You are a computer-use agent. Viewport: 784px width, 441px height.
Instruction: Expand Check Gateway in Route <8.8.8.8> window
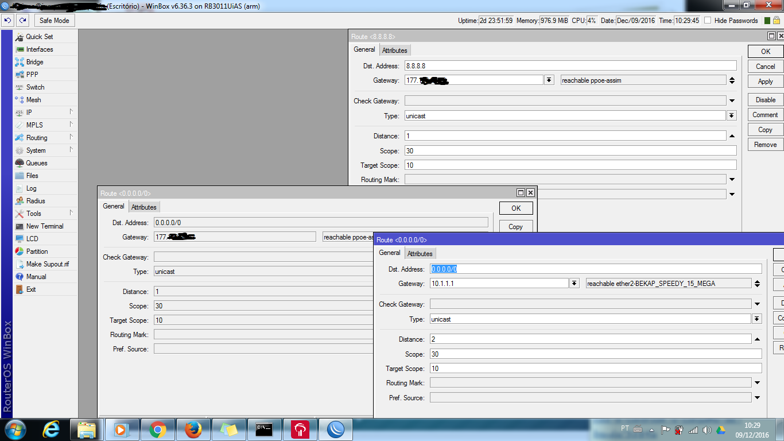click(732, 101)
